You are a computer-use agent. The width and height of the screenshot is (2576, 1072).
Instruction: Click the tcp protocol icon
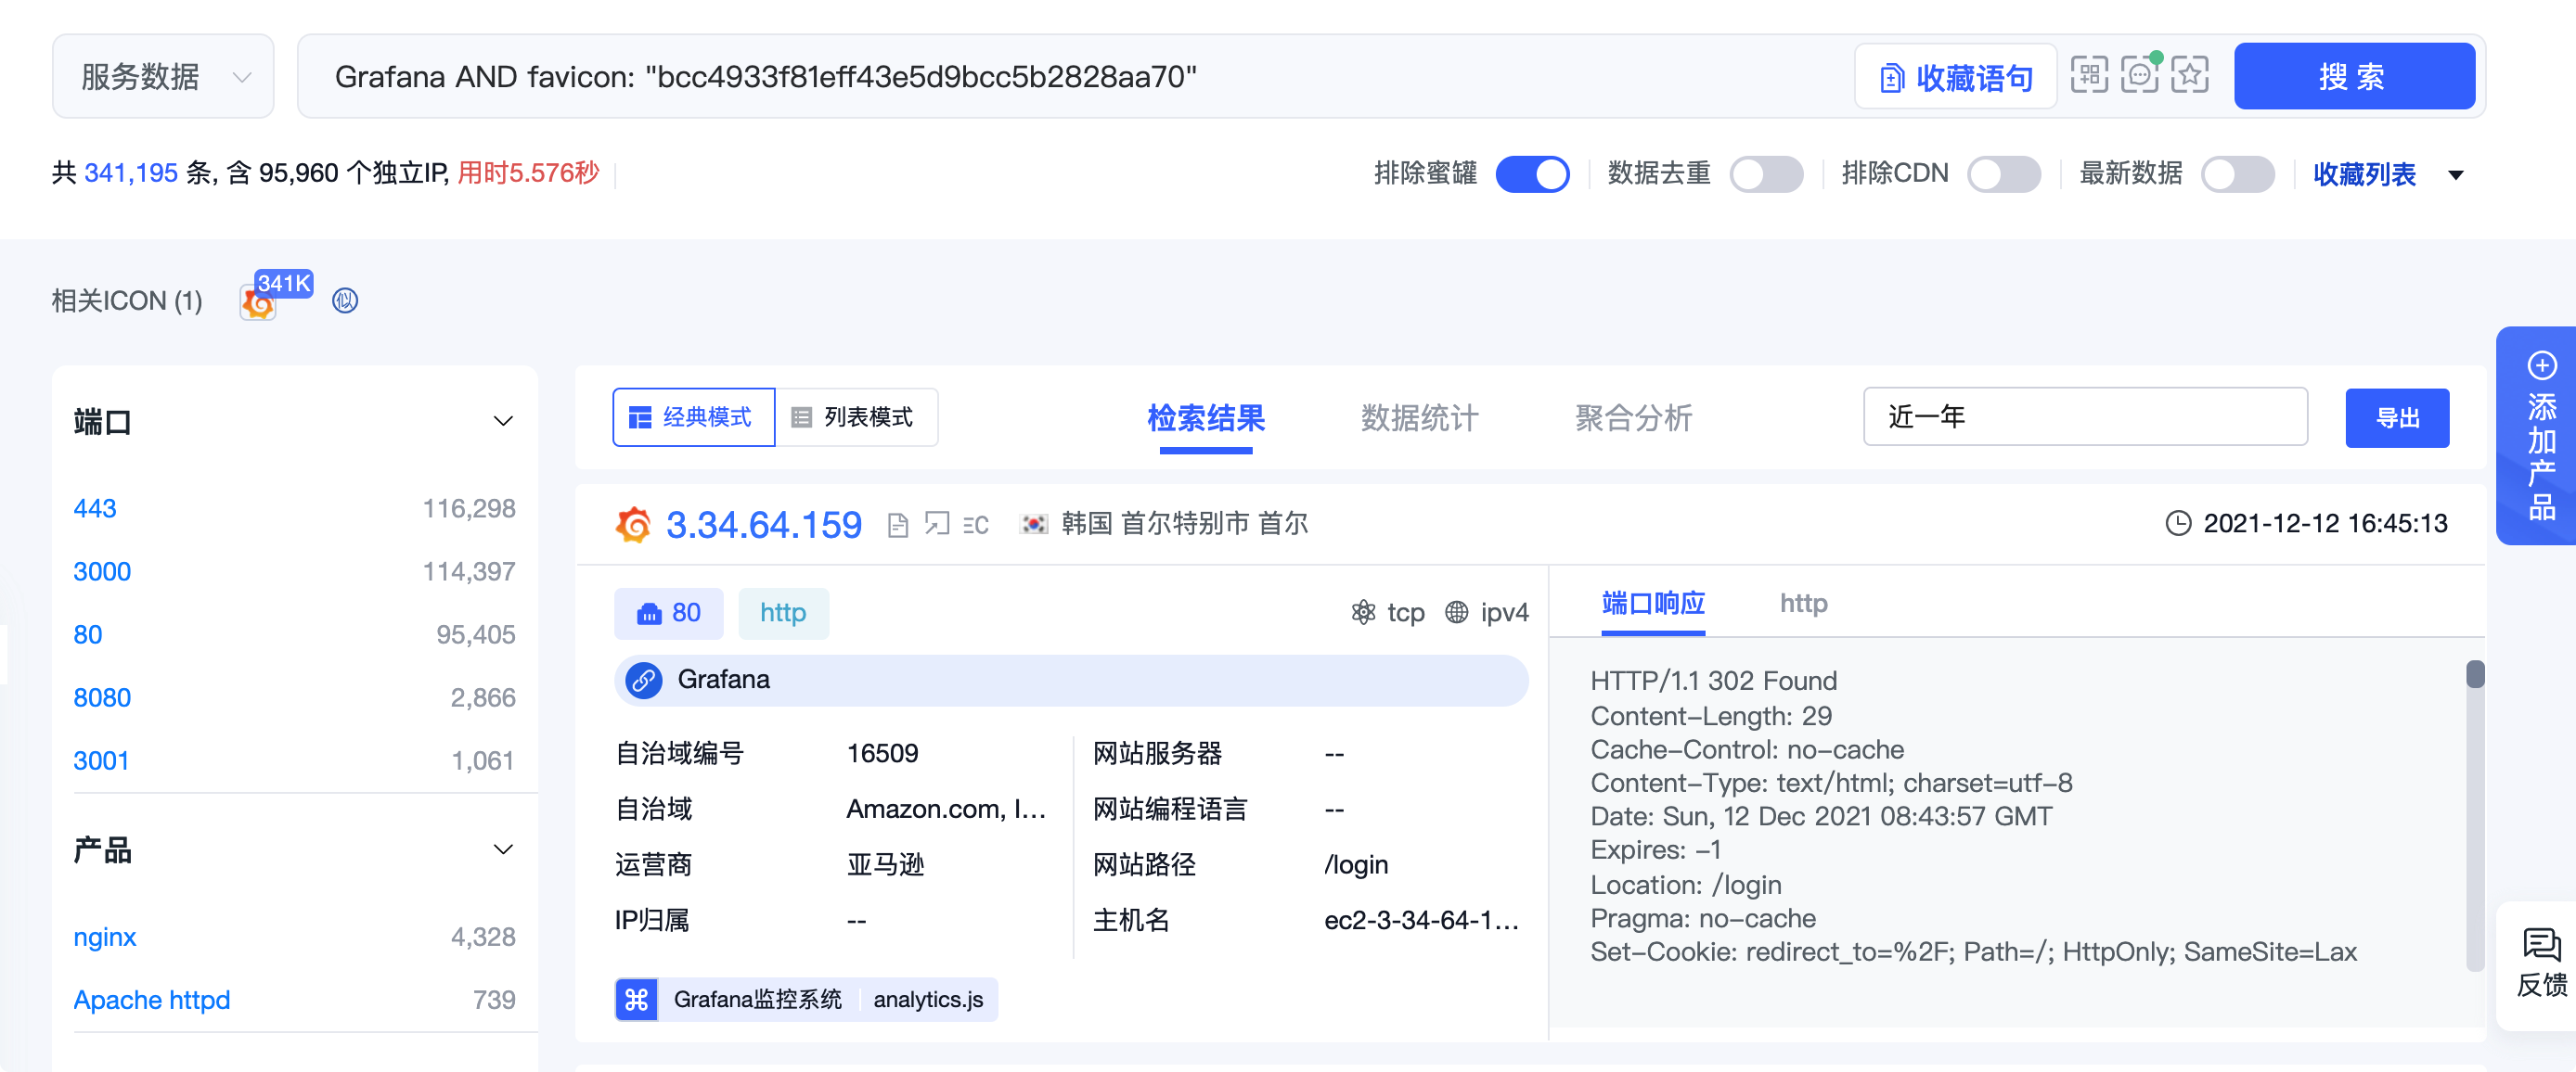coord(1363,612)
